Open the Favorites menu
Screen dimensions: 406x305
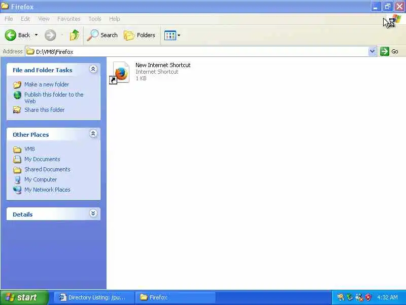point(69,19)
